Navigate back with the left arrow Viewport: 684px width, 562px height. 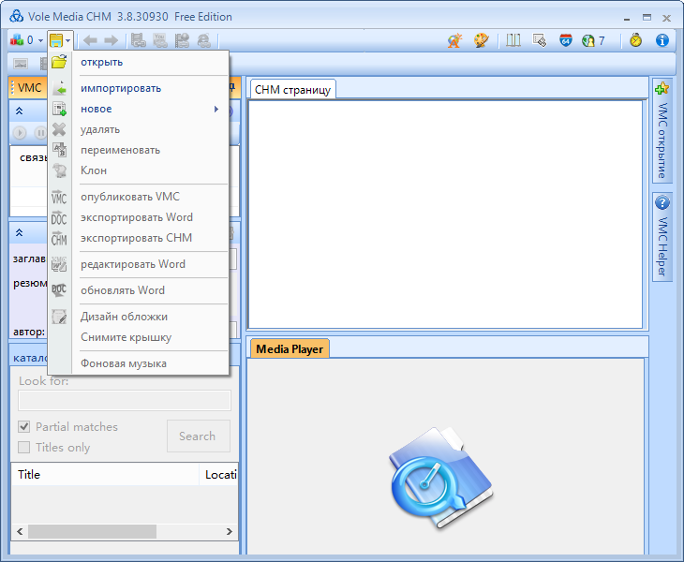pos(90,40)
